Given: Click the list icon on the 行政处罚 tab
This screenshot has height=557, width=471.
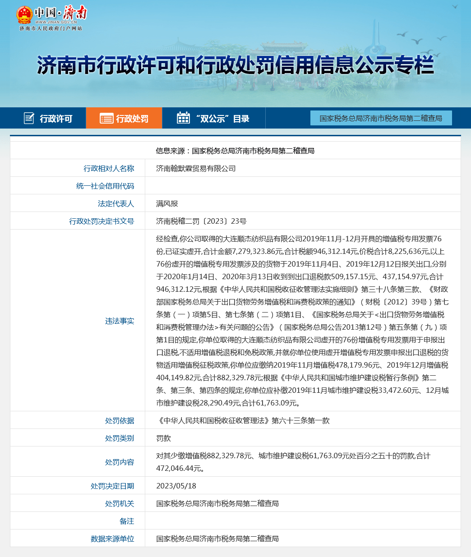Looking at the screenshot, I should 106,118.
